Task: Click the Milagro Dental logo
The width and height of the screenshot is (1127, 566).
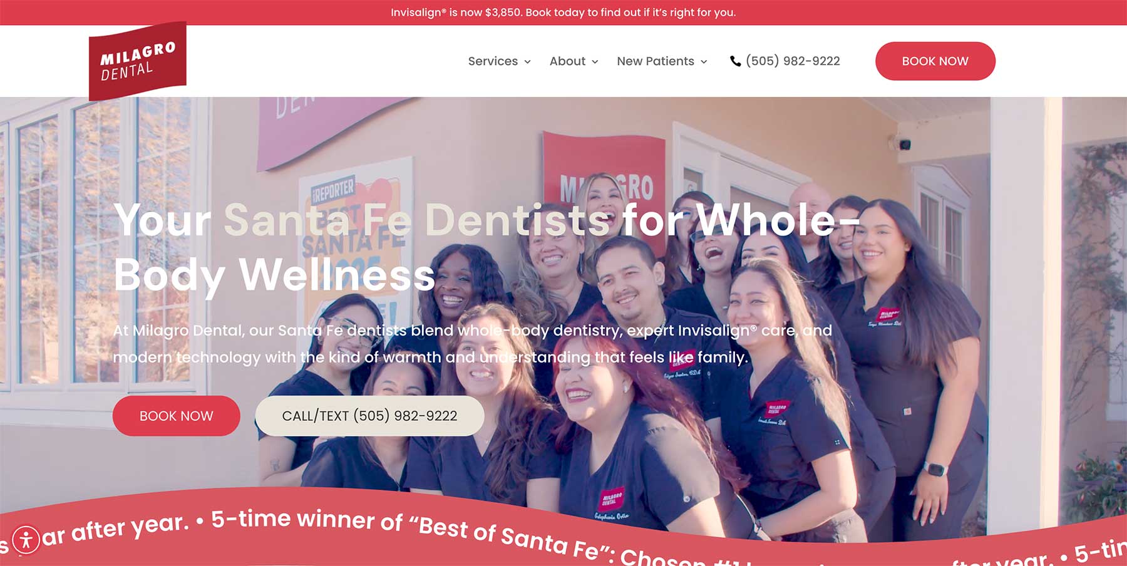Action: point(138,61)
